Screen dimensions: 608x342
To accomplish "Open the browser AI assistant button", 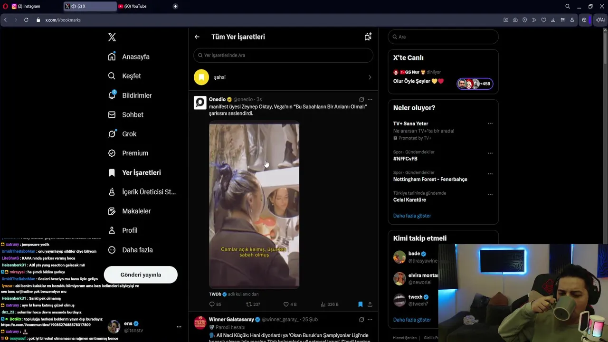I will tap(600, 20).
